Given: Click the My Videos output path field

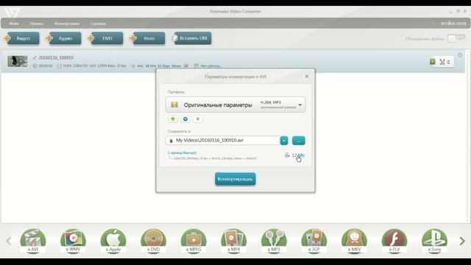Looking at the screenshot, I should pyautogui.click(x=222, y=141).
